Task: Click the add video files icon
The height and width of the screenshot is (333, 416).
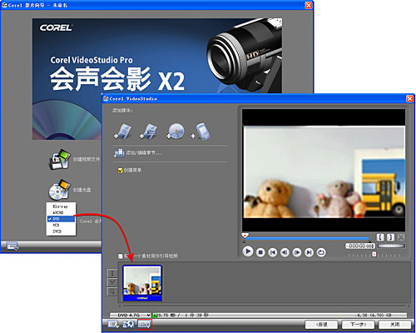Action: 122,132
